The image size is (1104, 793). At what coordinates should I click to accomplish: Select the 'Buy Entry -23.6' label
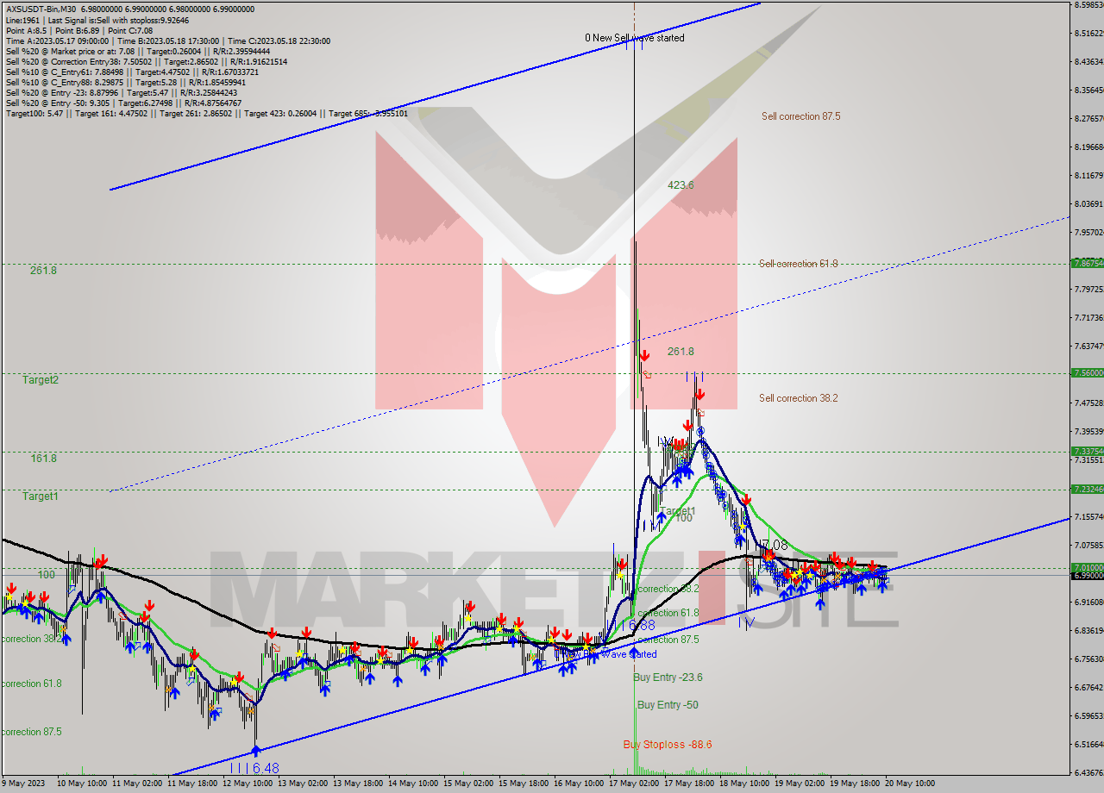coord(668,677)
